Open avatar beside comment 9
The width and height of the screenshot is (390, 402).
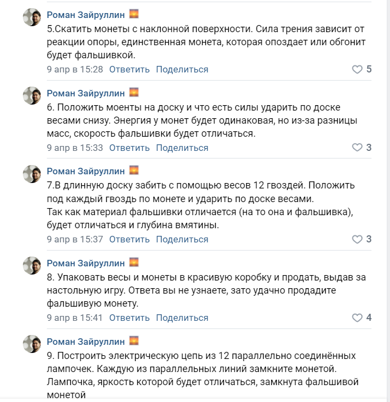click(x=32, y=344)
